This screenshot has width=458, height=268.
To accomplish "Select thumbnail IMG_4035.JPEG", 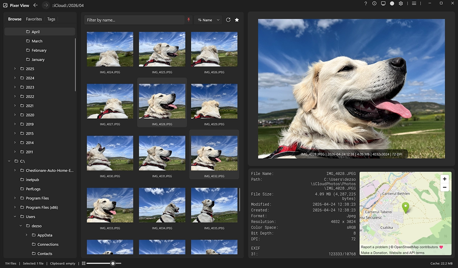I will [214, 205].
